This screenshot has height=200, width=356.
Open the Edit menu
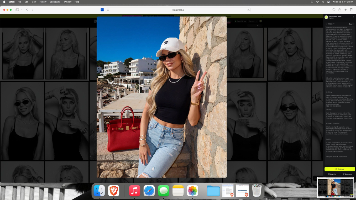point(26,2)
